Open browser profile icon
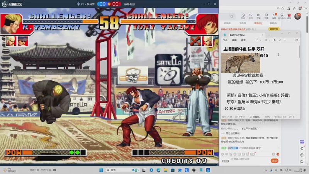This screenshot has height=174, width=309. (x=300, y=8)
